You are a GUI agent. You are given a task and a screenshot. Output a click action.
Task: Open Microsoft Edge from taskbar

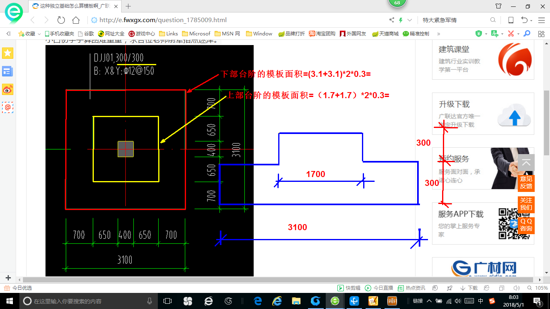[x=257, y=301]
